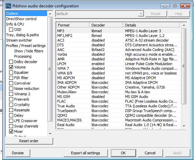Click the Apply button
Image resolution: width=194 pixels, height=160 pixels.
(178, 153)
